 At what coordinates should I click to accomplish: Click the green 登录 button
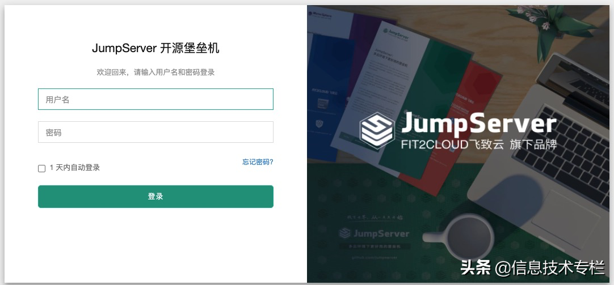click(155, 197)
